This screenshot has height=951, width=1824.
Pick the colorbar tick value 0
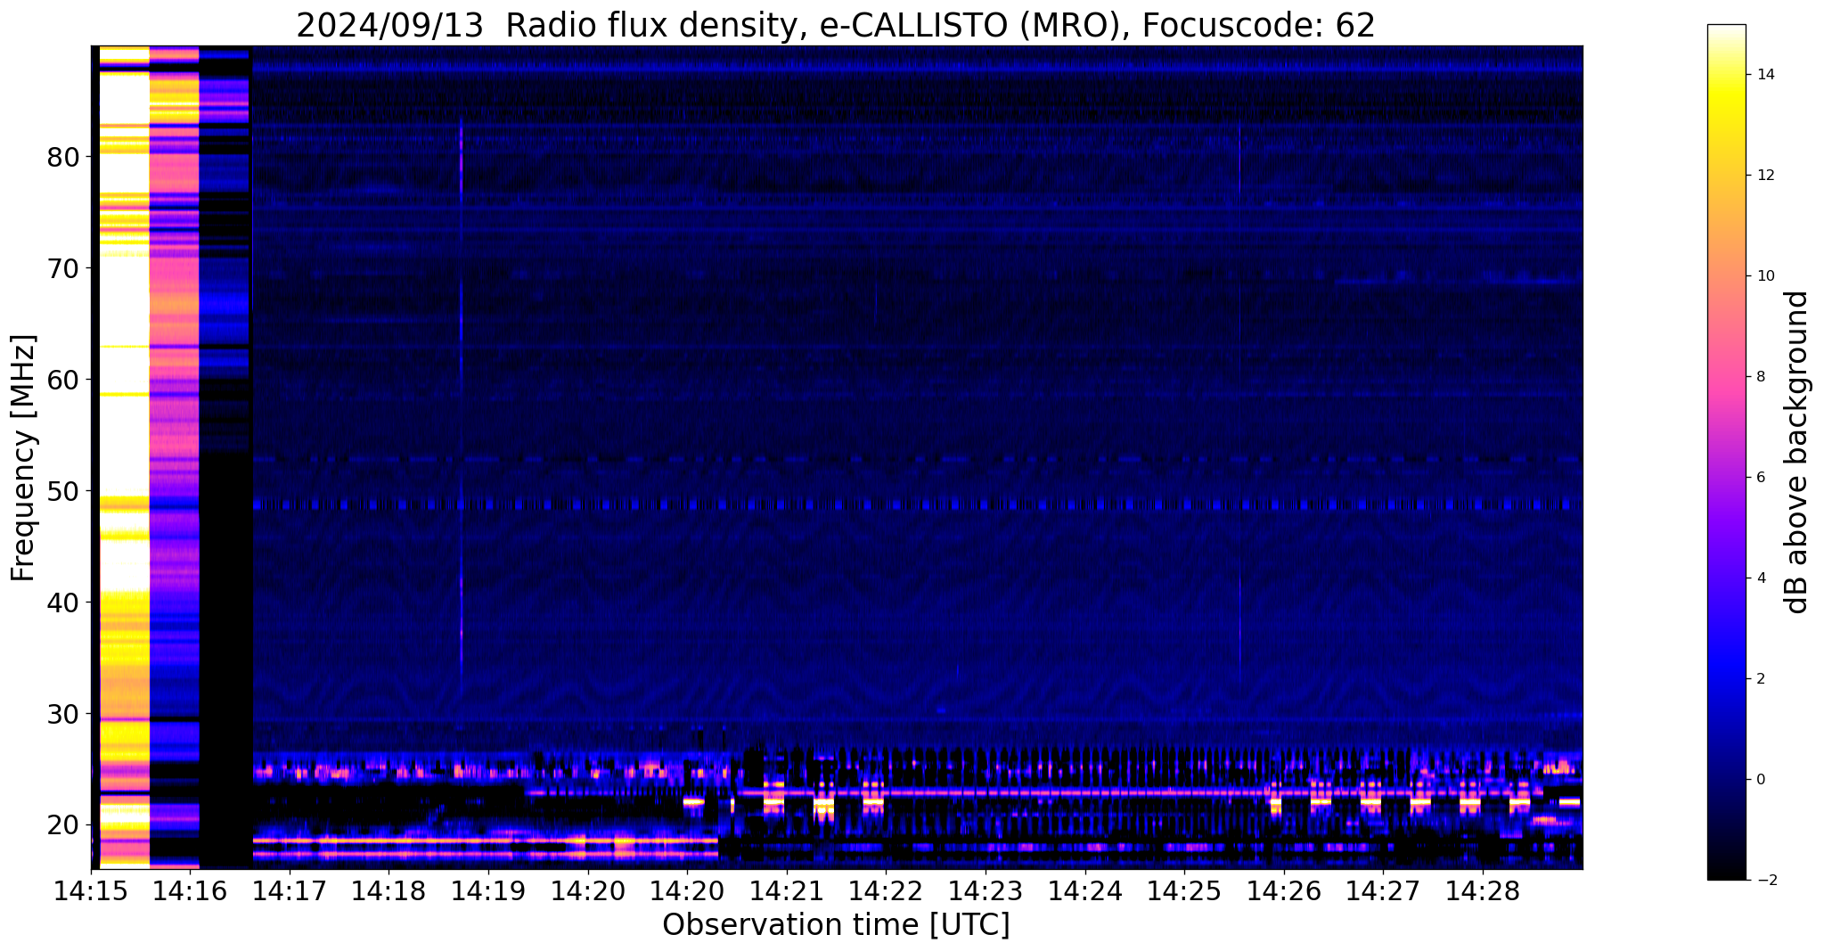[x=1761, y=780]
